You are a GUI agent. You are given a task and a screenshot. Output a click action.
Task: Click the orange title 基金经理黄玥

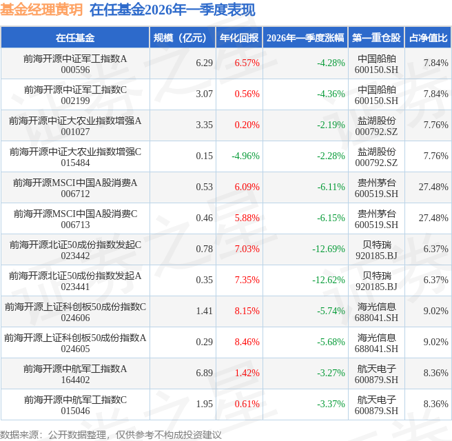41,10
